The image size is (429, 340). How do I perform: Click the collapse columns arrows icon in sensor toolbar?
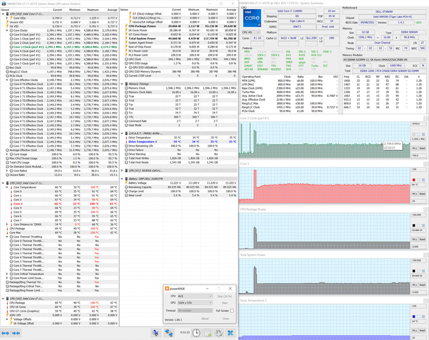[x=16, y=333]
